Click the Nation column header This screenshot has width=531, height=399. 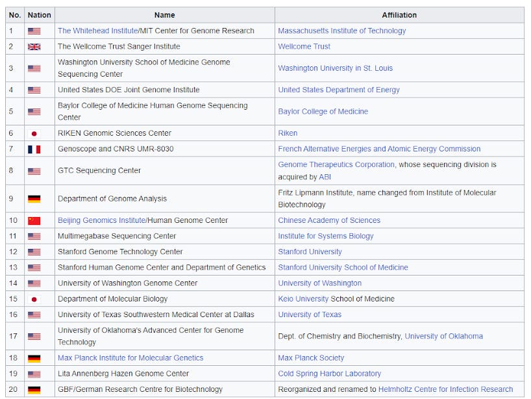pos(40,15)
